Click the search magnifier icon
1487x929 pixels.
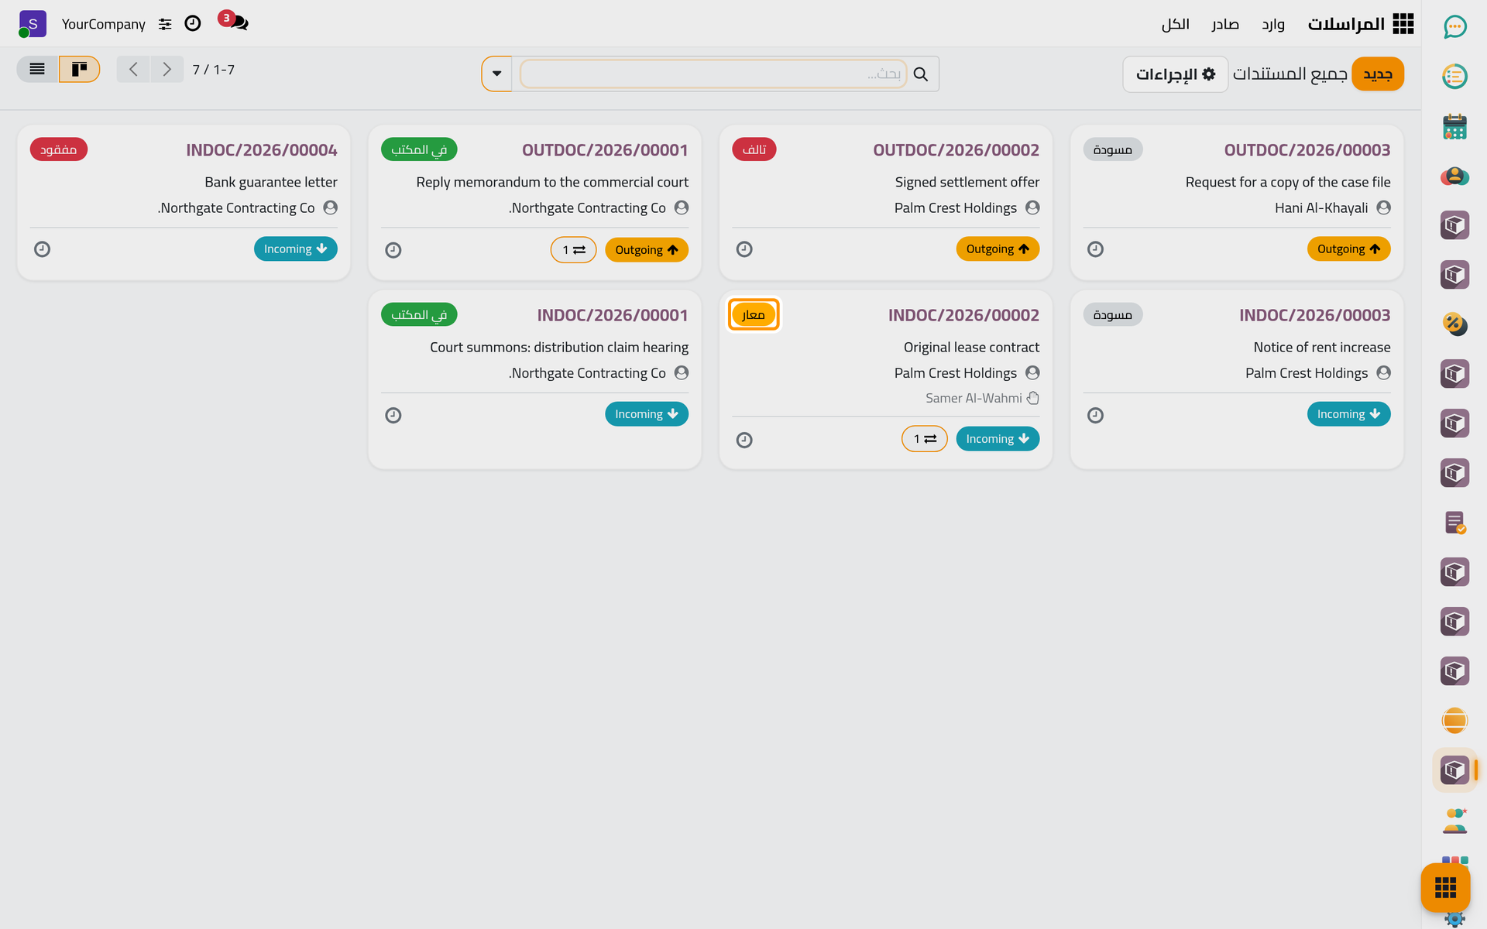point(921,74)
